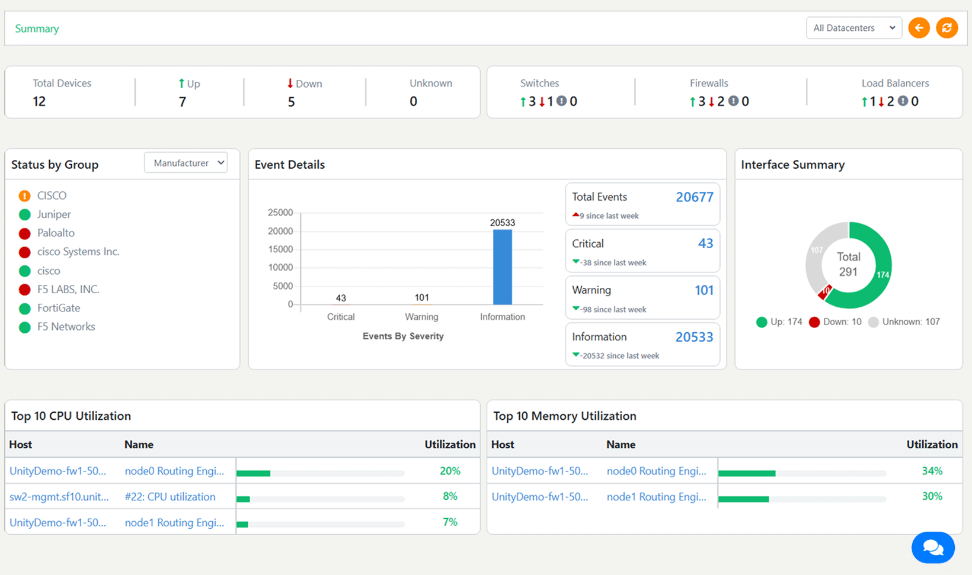
Task: Toggle the Unknown: 107 legend item
Action: click(x=903, y=322)
